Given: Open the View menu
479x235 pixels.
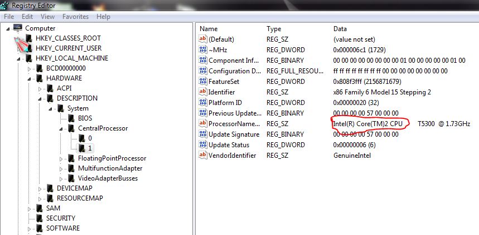Looking at the screenshot, I should click(x=47, y=17).
